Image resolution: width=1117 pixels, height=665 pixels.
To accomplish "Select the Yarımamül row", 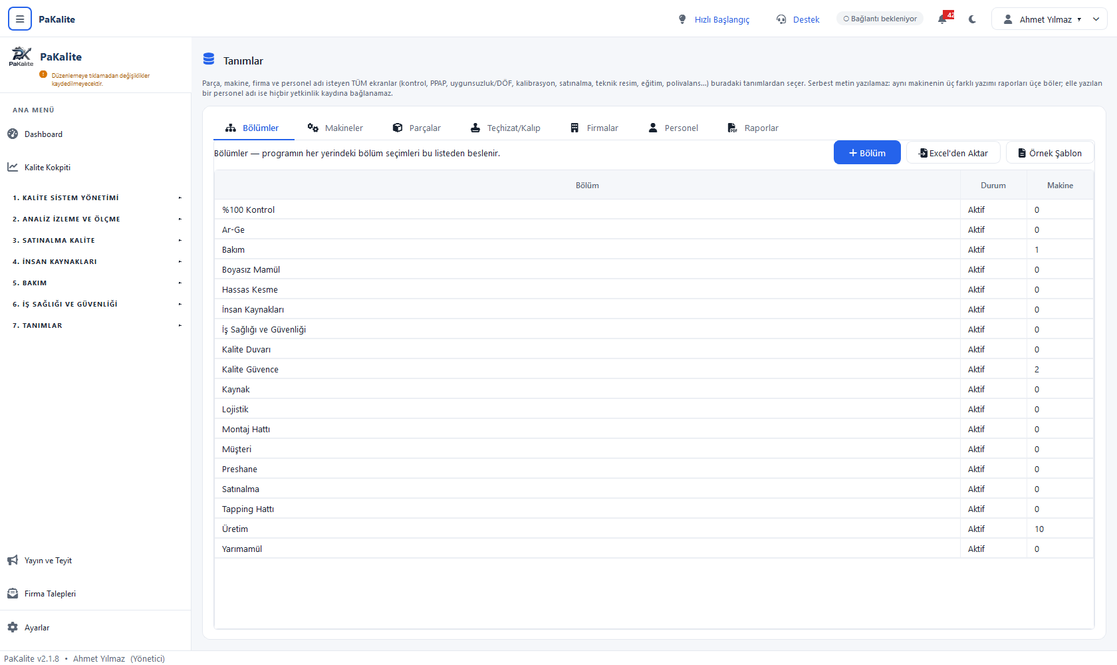I will tap(654, 549).
